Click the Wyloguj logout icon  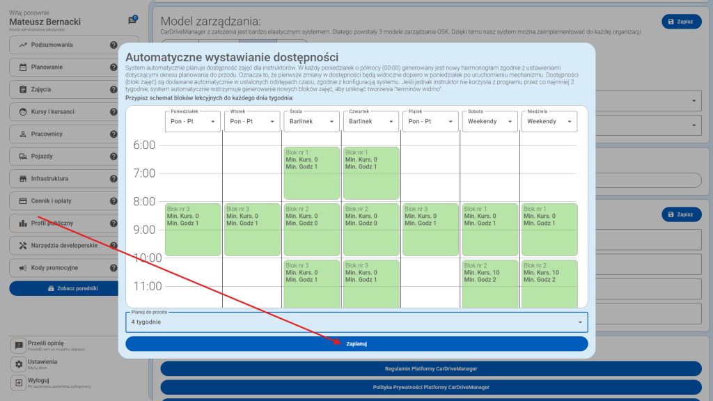[x=19, y=383]
